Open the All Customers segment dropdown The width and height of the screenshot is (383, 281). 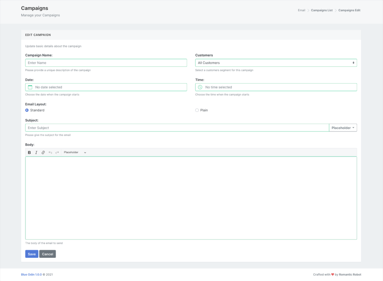pyautogui.click(x=276, y=62)
